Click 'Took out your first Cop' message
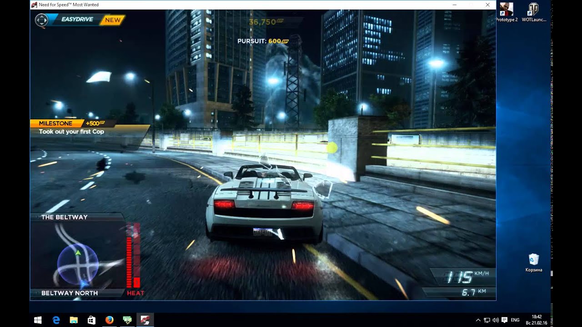The width and height of the screenshot is (582, 327). (71, 132)
